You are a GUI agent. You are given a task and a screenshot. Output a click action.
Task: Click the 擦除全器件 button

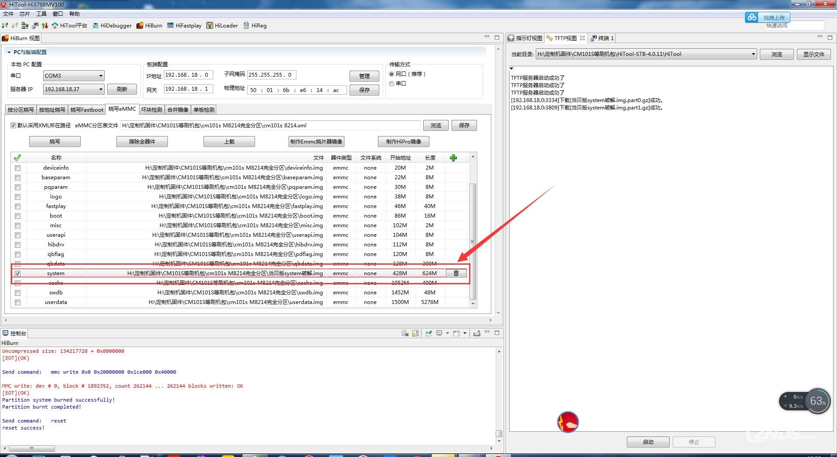(x=142, y=142)
